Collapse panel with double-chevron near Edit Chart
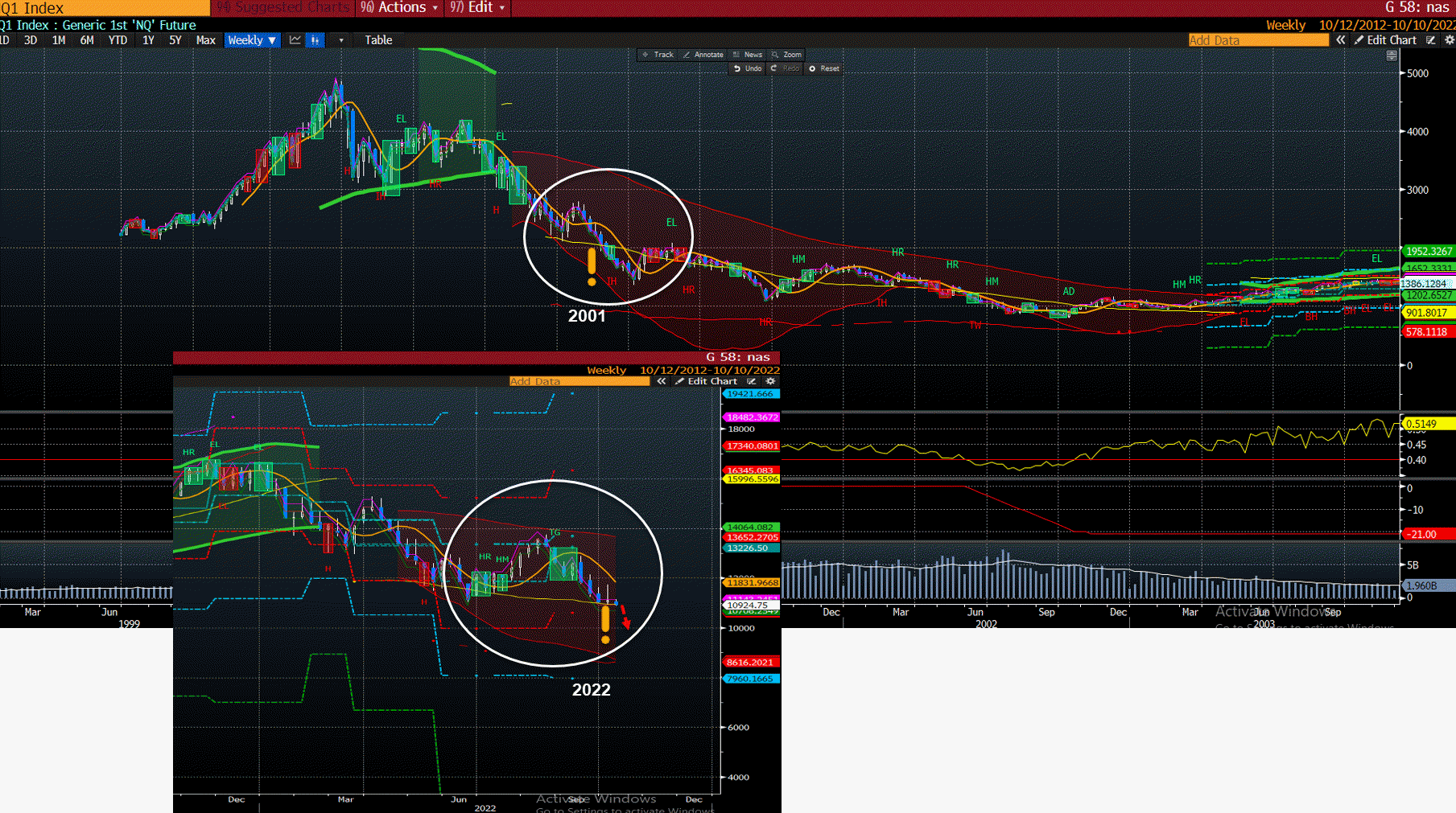Image resolution: width=1456 pixels, height=813 pixels. click(1341, 40)
